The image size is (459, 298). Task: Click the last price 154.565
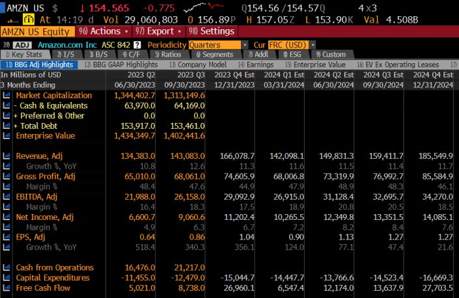pos(109,8)
